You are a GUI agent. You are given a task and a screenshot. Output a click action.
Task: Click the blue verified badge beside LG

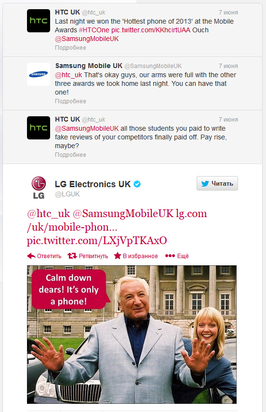click(137, 184)
